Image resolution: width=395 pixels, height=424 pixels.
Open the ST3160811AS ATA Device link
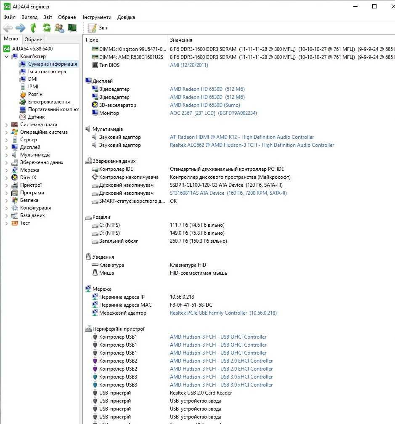click(228, 193)
